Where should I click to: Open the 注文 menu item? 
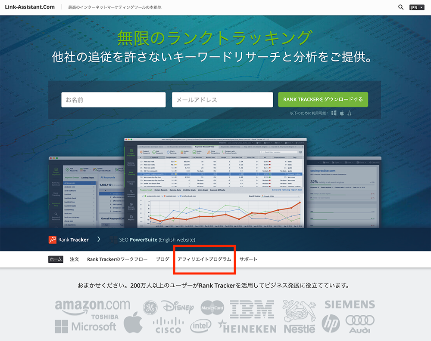point(74,259)
